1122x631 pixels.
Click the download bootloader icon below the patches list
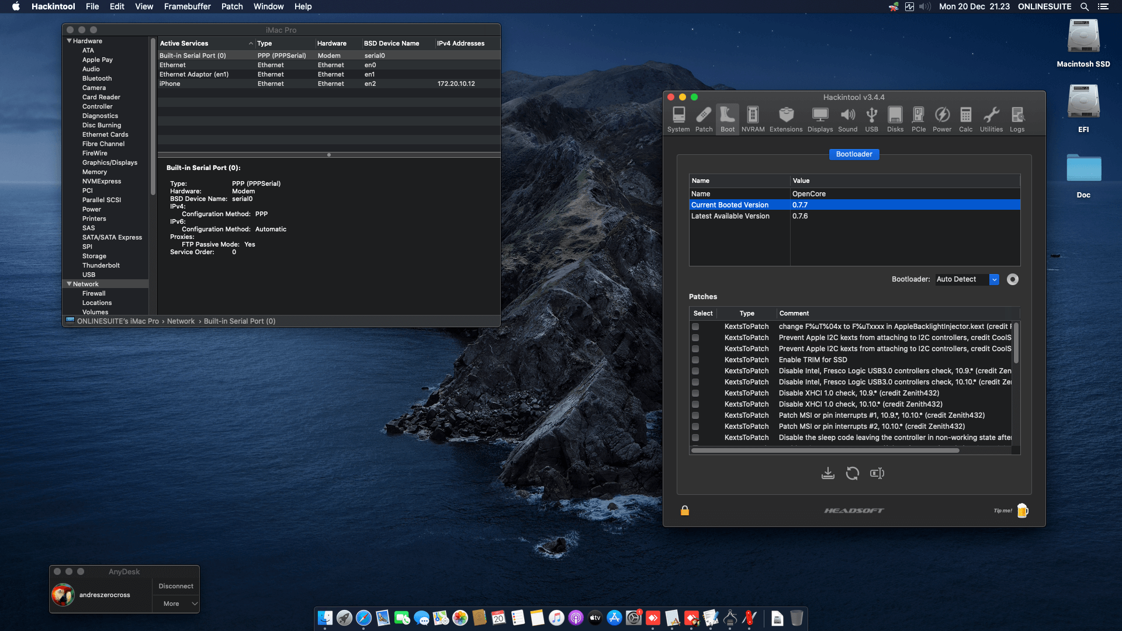[827, 473]
